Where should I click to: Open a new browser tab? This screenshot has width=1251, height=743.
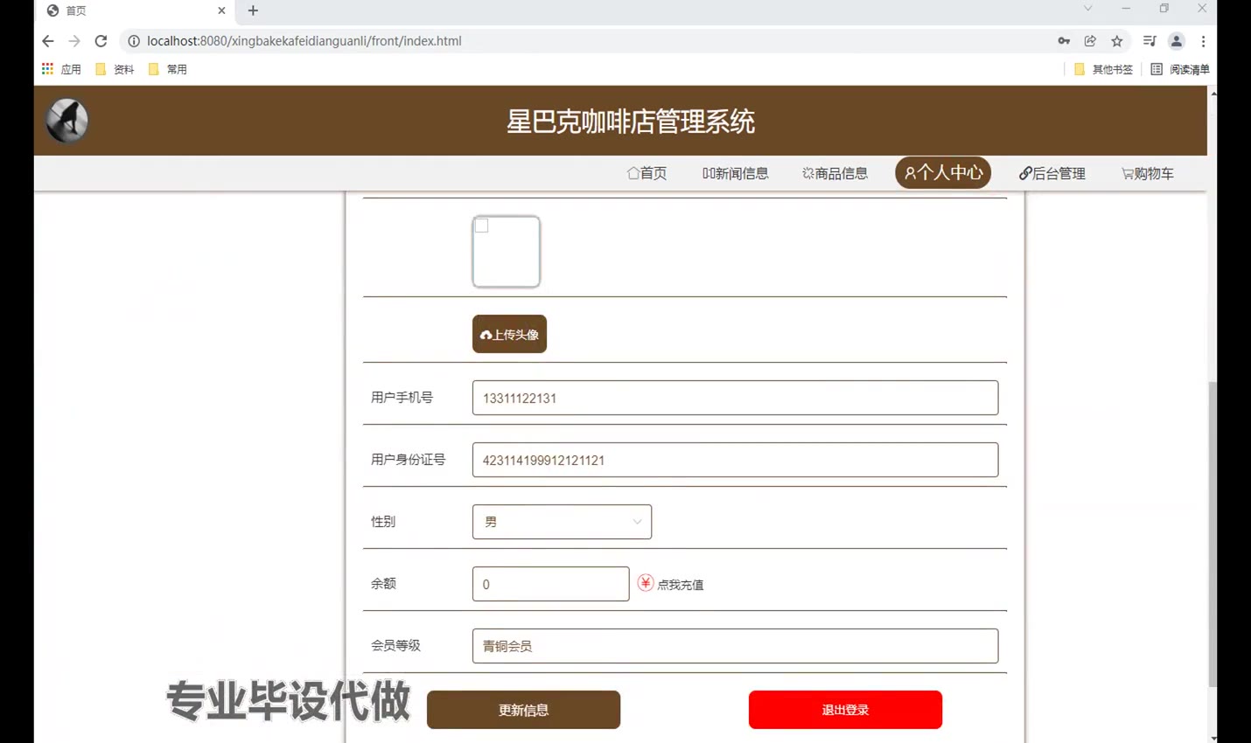pyautogui.click(x=253, y=10)
